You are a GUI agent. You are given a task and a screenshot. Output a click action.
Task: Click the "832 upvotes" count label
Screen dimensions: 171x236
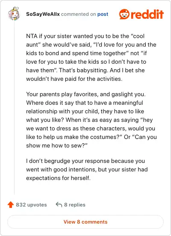31,205
